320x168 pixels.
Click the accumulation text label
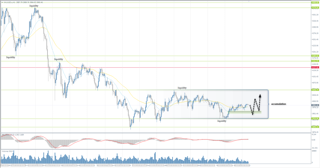tap(278, 104)
